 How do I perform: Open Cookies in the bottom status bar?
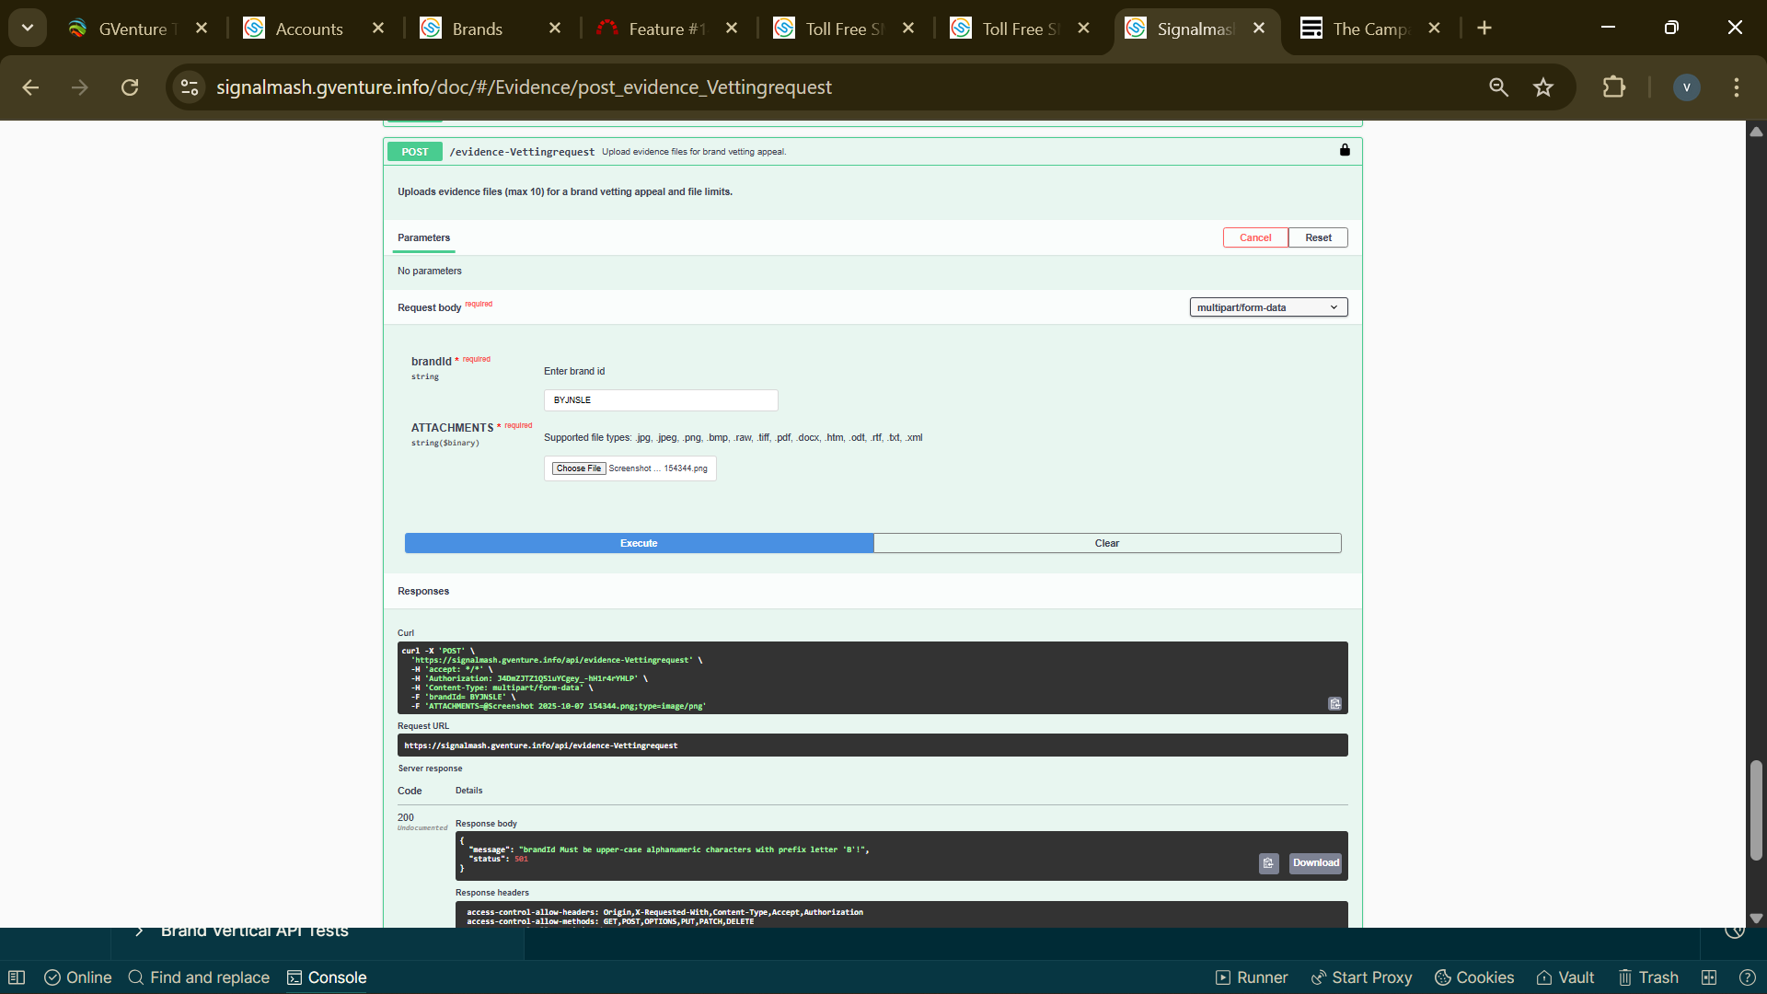(1474, 977)
